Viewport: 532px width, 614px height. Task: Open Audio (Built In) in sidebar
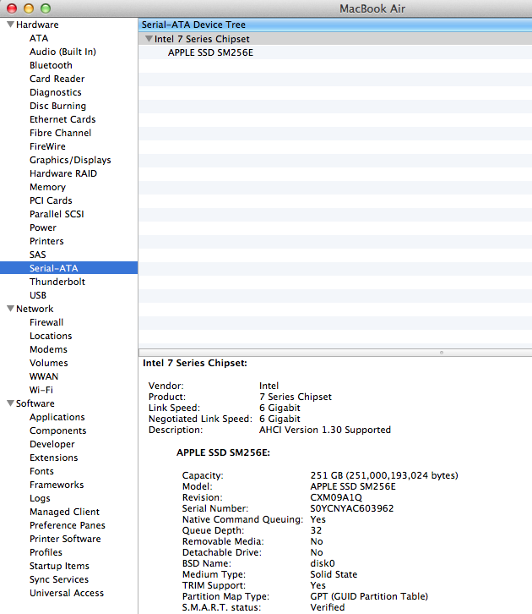tap(63, 52)
